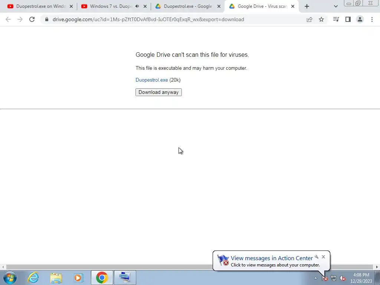Close the Google Drive - Virus scan tab

tap(293, 6)
